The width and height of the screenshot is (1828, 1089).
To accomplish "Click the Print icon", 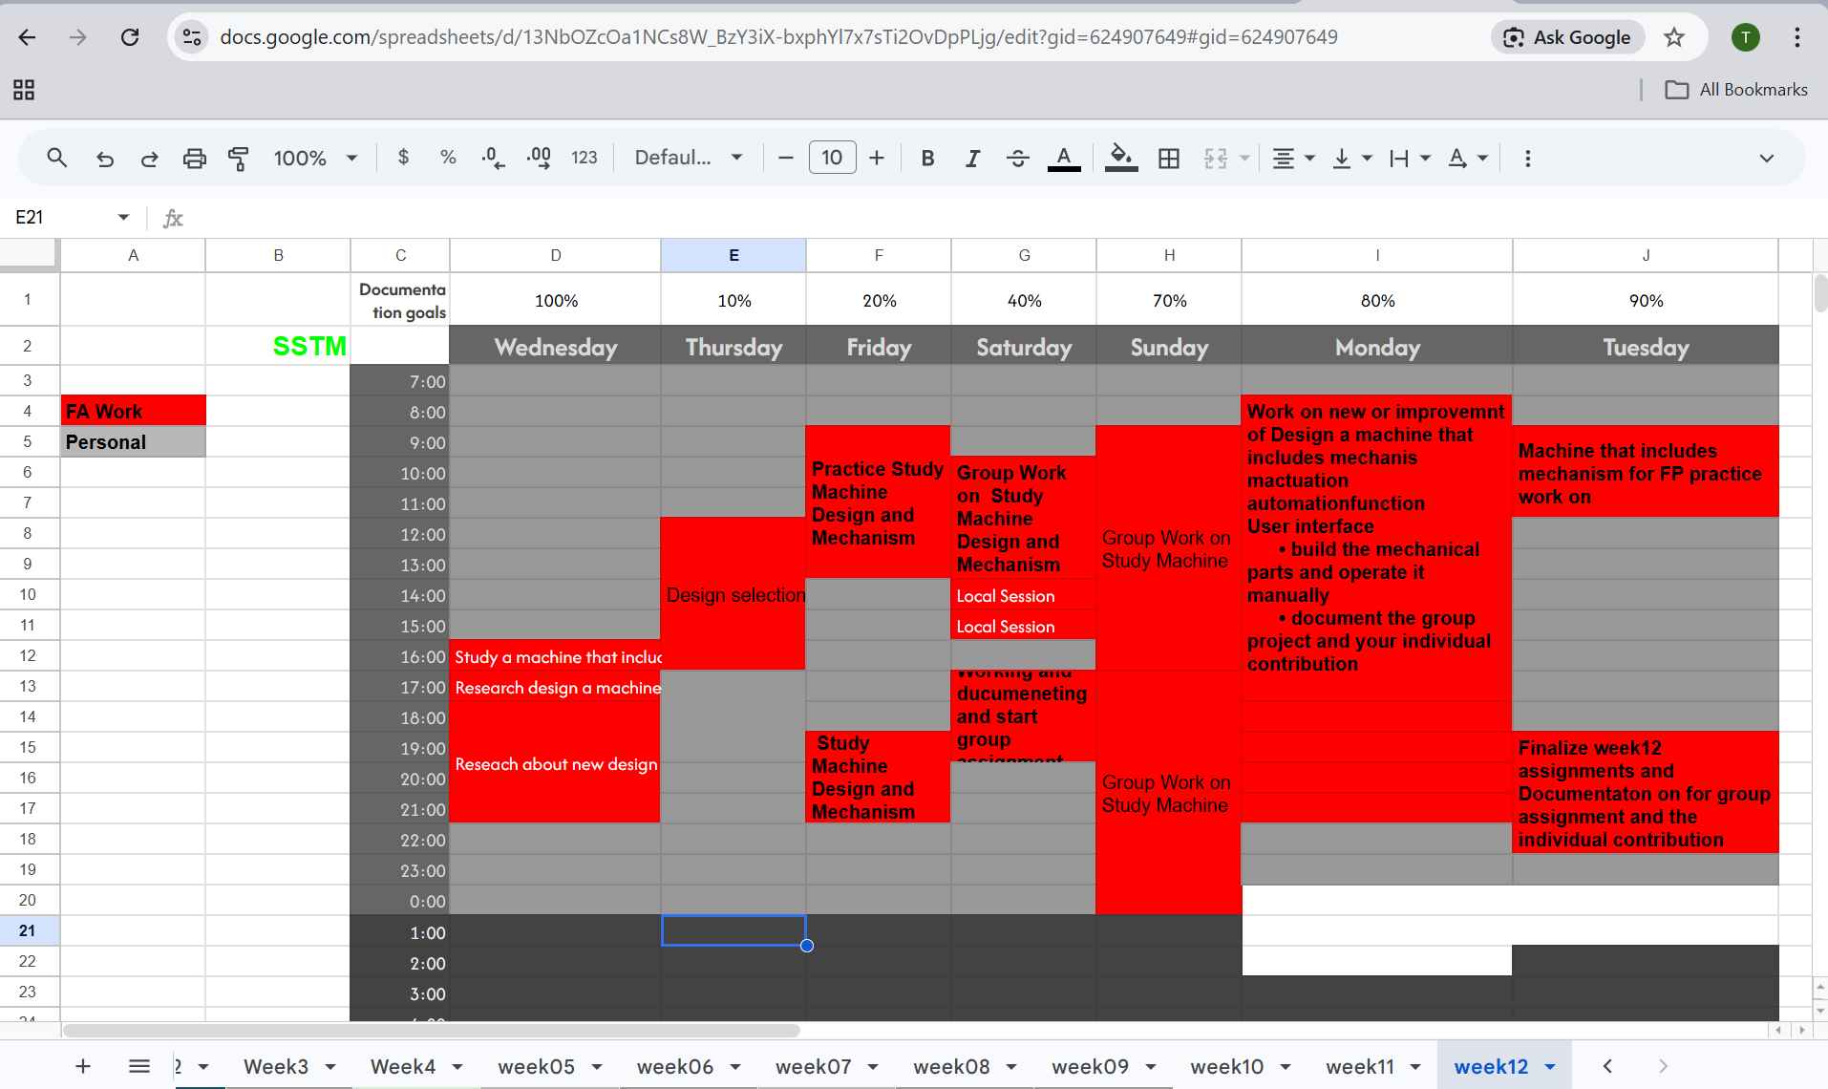I will pyautogui.click(x=194, y=159).
